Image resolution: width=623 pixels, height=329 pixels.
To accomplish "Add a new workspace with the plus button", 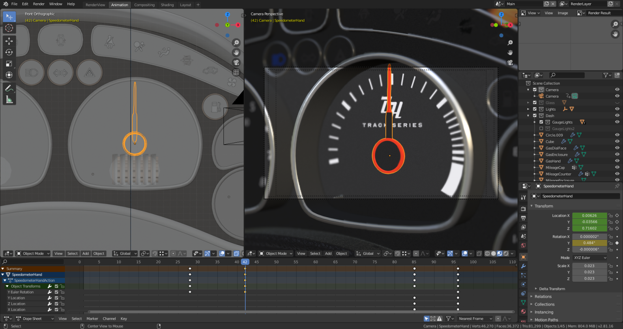I will [x=198, y=4].
